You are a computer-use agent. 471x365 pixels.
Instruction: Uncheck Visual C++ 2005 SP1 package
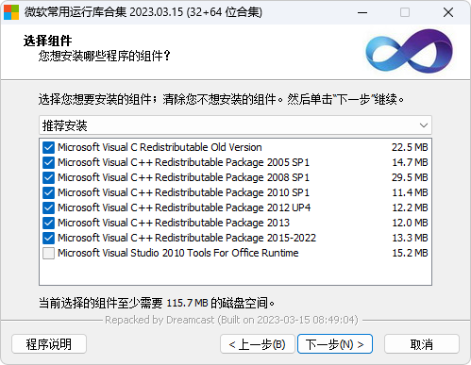[x=48, y=162]
